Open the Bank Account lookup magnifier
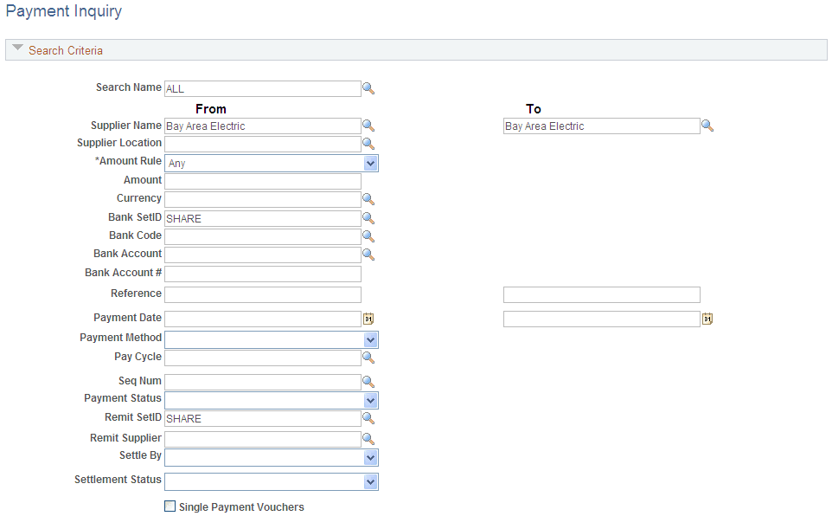The width and height of the screenshot is (832, 516). coord(368,254)
